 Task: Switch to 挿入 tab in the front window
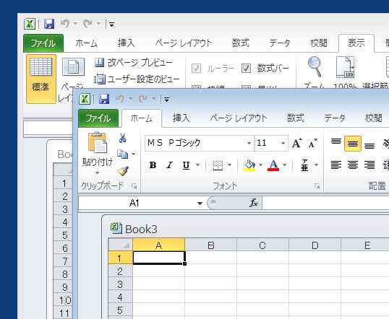click(181, 118)
